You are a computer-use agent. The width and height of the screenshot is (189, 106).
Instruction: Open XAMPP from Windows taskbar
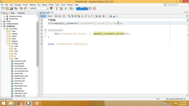point(37,103)
